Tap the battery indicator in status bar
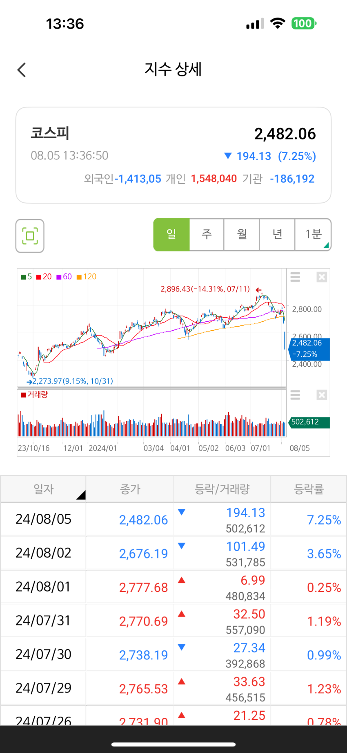 click(x=304, y=23)
